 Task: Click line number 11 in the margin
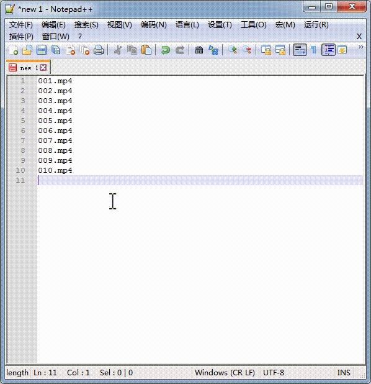20,180
